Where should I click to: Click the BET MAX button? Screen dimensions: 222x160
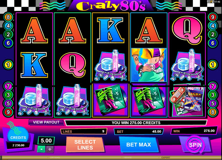click(x=139, y=144)
